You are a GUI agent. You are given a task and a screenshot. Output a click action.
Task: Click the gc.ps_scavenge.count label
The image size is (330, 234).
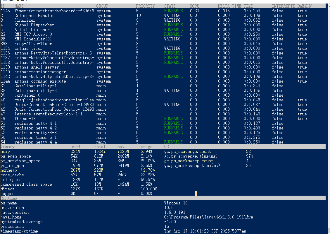pos(188,151)
